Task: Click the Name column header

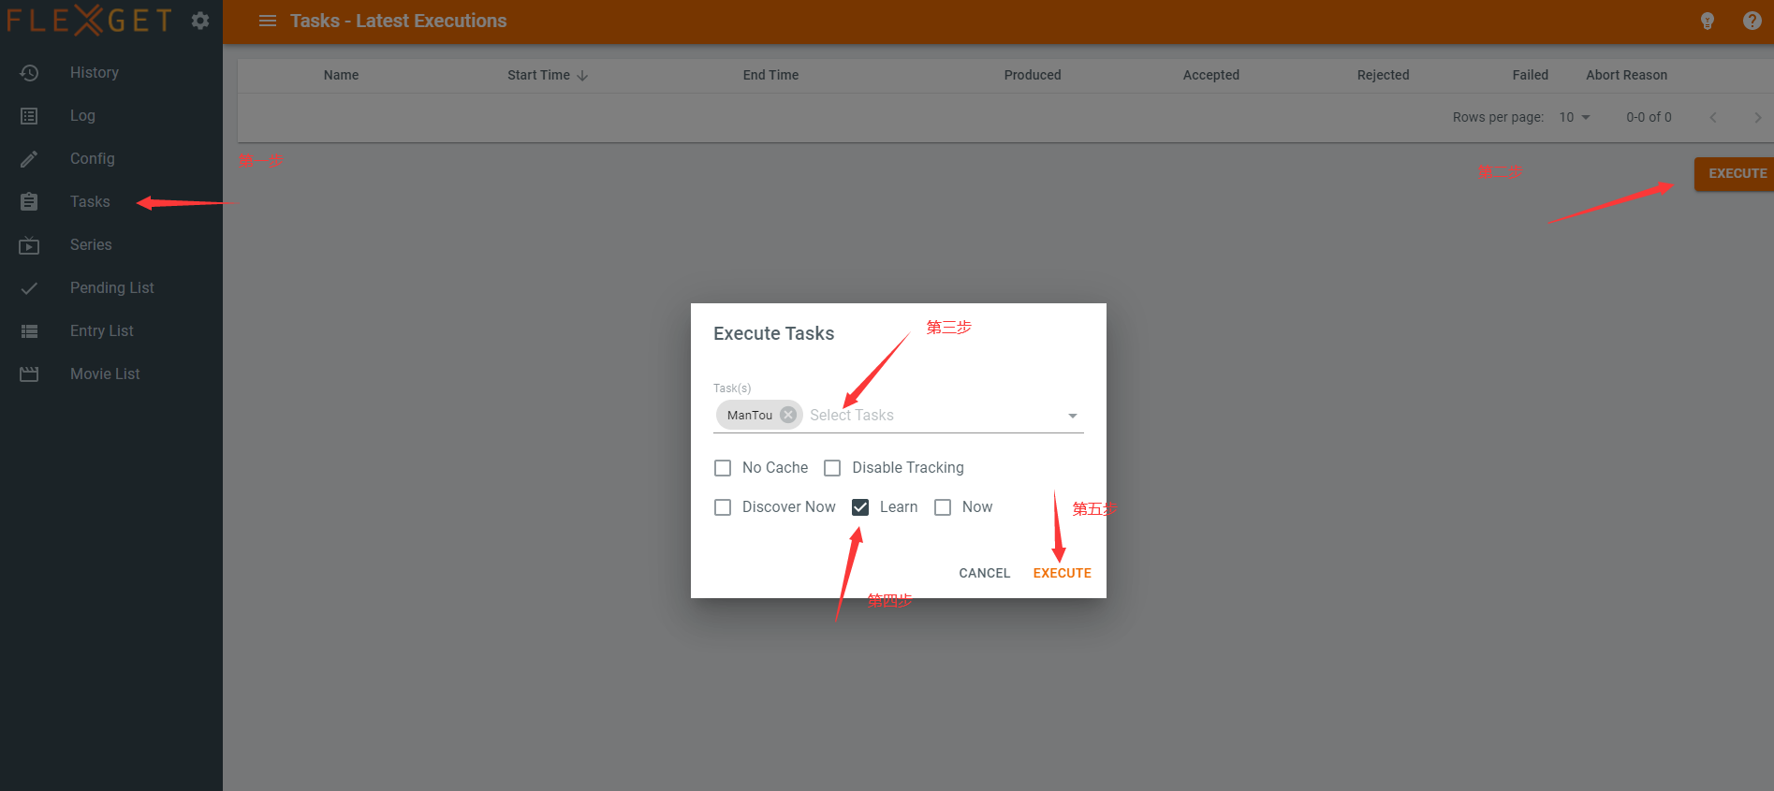Action: tap(342, 75)
